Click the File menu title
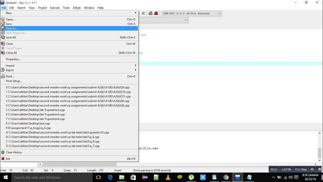The image size is (323, 182). coord(4,8)
